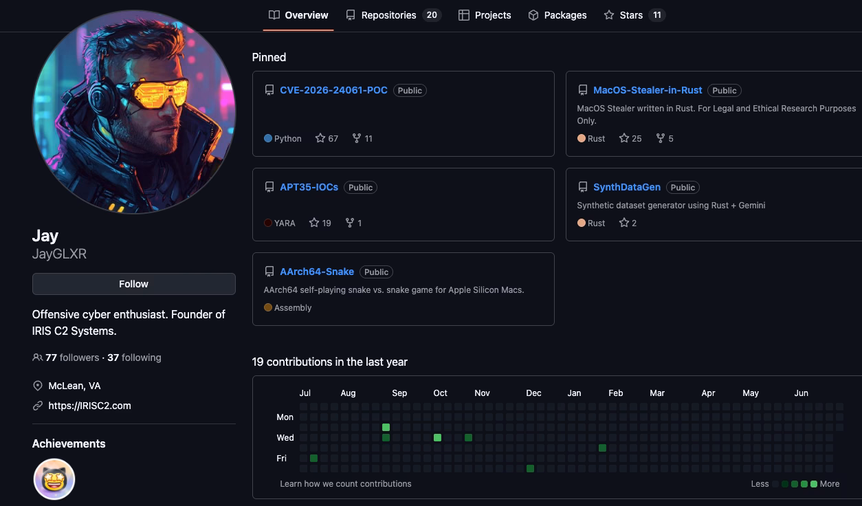Image resolution: width=862 pixels, height=506 pixels.
Task: Open the Packages tab
Action: coord(557,15)
